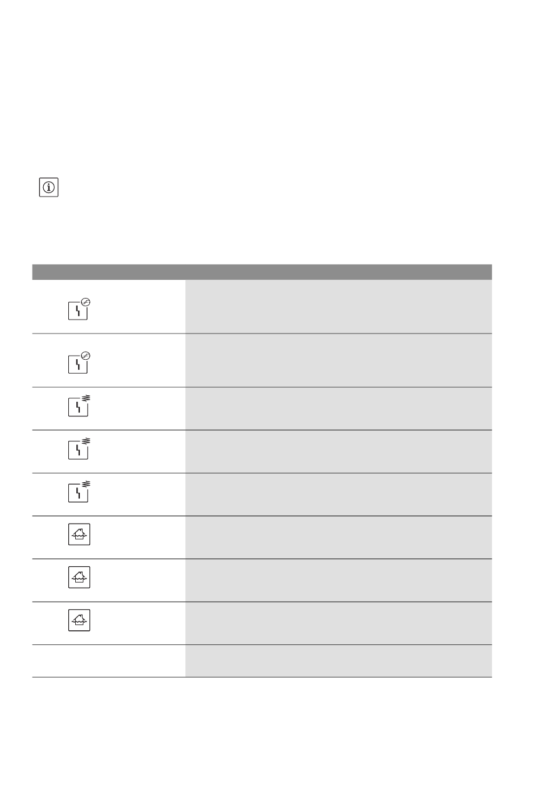Click the first fault-with-heat-waves icon
Screen dimensions: 554x793
[79, 406]
